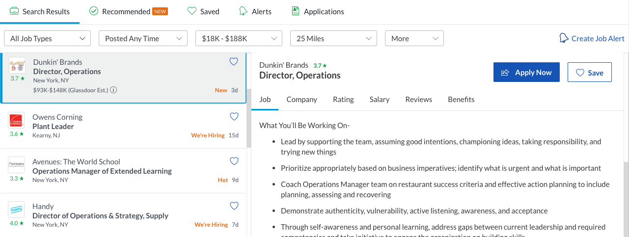
Task: Click the job description pane scrollbar
Action: point(626,199)
